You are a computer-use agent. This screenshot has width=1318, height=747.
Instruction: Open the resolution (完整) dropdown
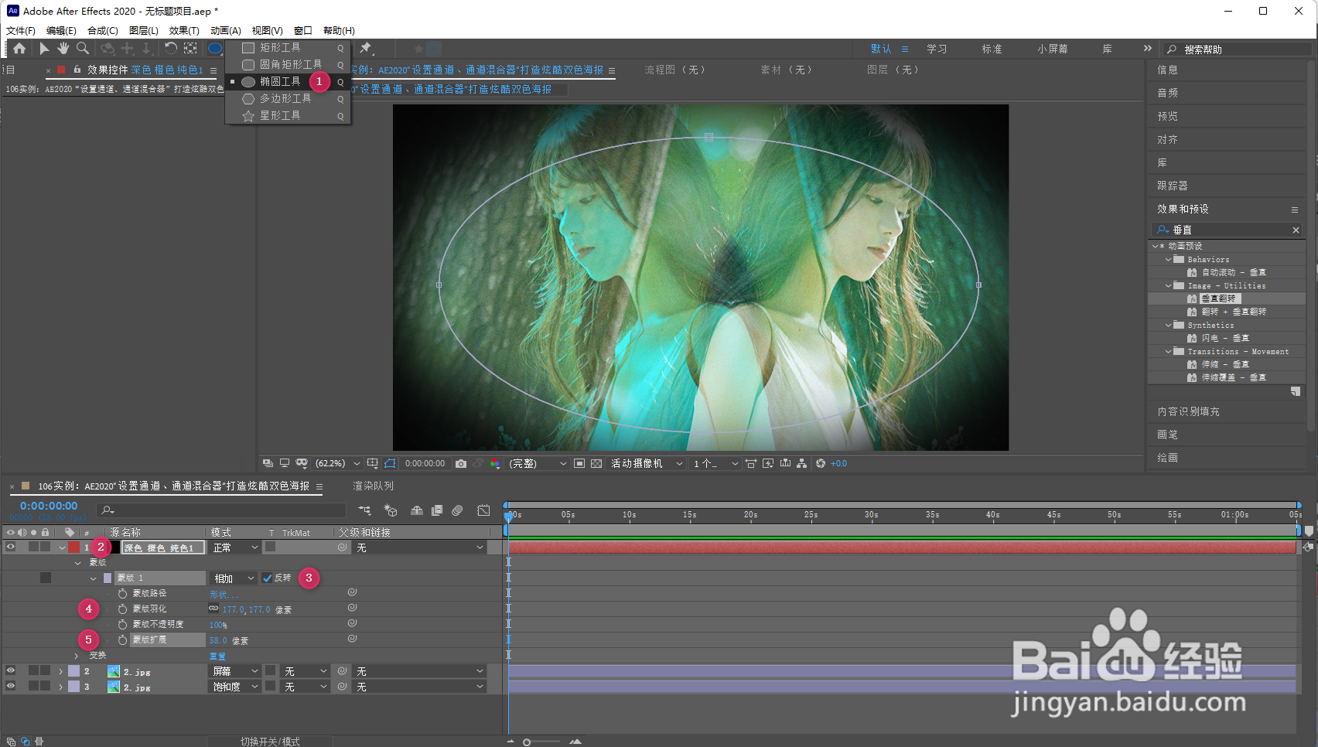[x=538, y=464]
